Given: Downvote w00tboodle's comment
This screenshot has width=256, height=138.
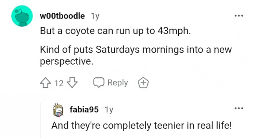Looking at the screenshot, I should pyautogui.click(x=72, y=83).
